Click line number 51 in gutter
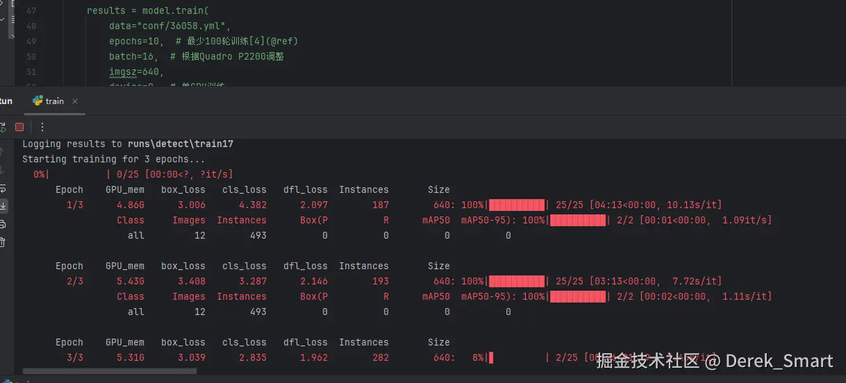 (x=31, y=71)
